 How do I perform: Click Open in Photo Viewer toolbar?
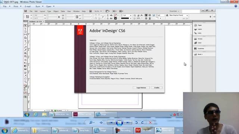coord(50,6)
